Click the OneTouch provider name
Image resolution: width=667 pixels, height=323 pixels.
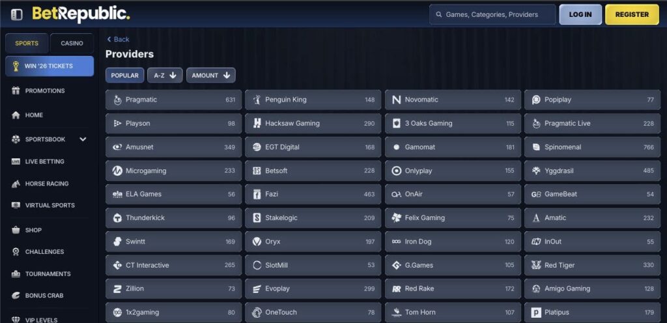tap(281, 313)
